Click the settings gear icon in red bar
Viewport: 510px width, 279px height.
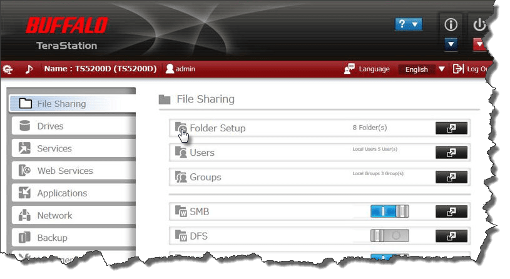click(x=8, y=69)
